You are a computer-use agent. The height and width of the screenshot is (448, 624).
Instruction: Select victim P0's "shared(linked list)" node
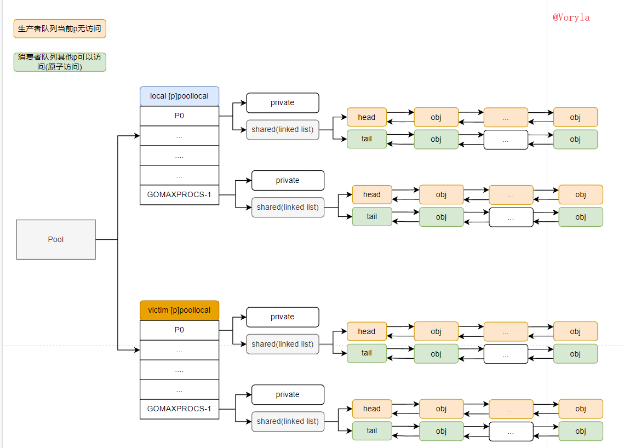coord(282,343)
